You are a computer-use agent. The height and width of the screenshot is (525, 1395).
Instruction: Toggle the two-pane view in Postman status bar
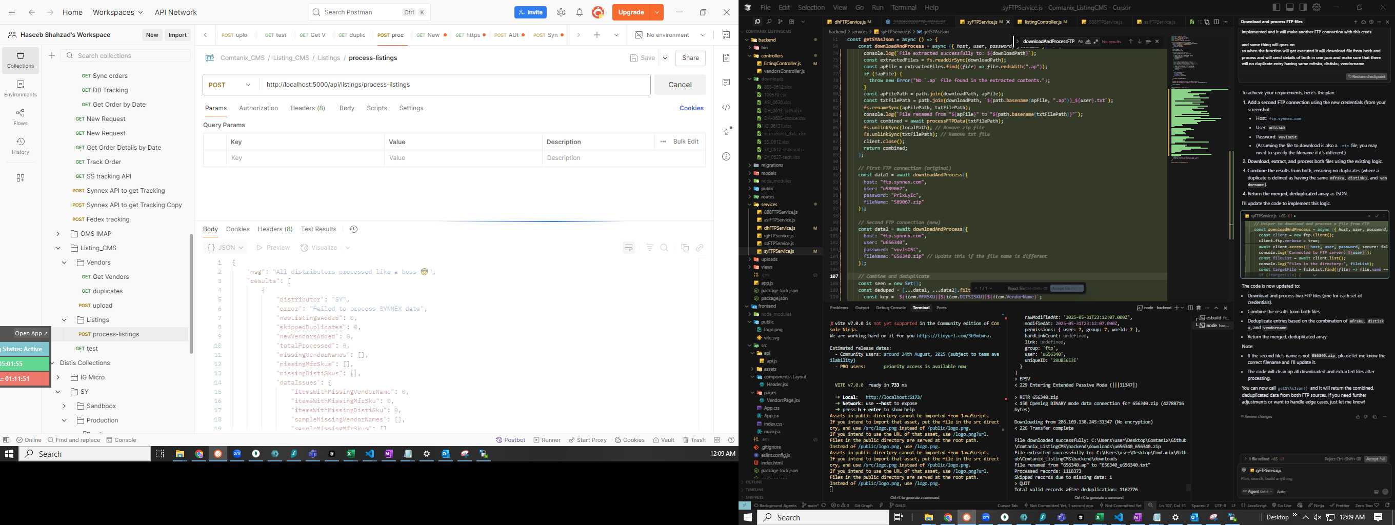coord(717,440)
